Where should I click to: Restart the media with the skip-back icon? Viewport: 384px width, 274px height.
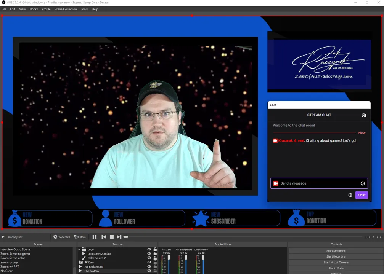[x=104, y=237]
